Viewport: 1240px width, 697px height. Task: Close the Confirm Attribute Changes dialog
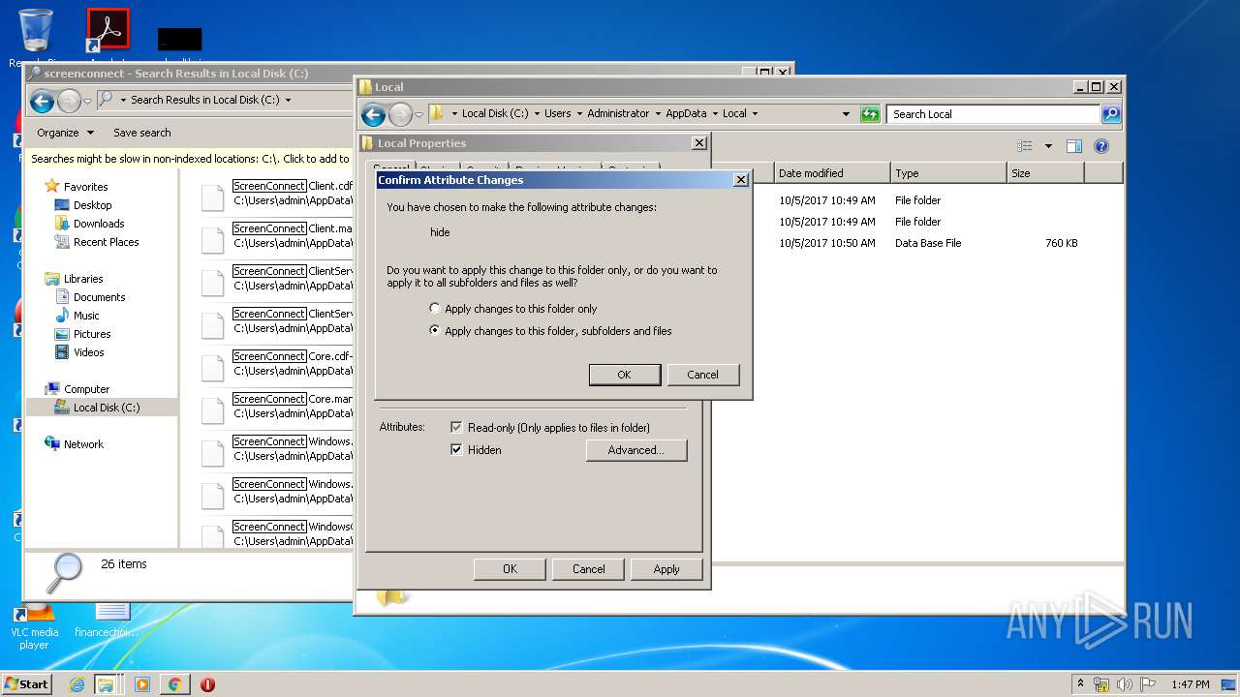[x=741, y=180]
